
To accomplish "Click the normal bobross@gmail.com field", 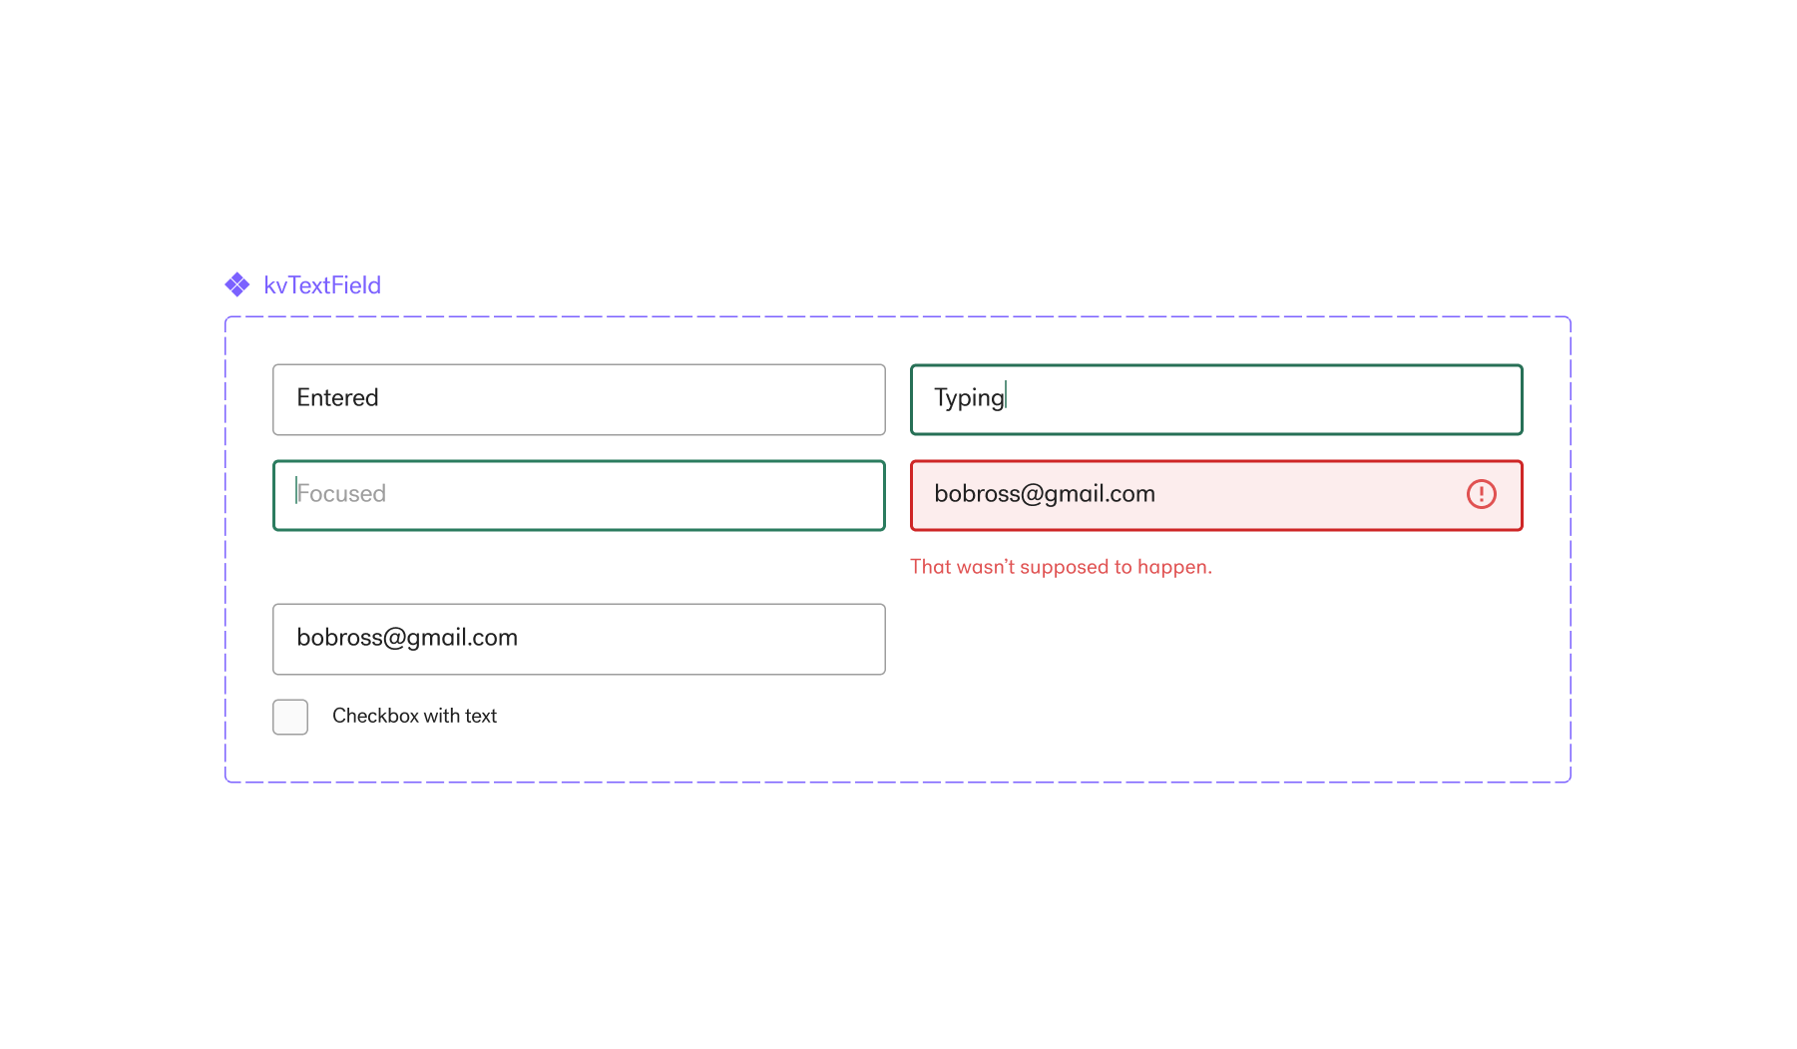I will coord(579,639).
